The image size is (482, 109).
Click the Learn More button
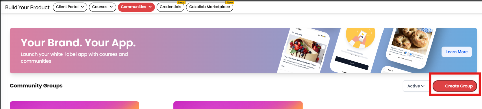click(457, 52)
